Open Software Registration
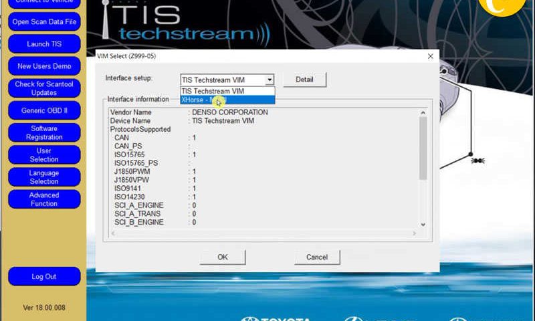535x321 pixels. (44, 132)
